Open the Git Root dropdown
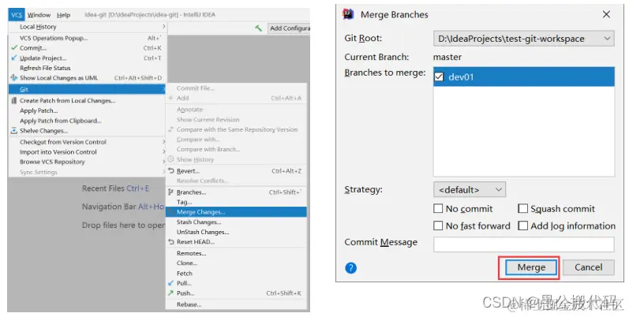 pos(523,39)
